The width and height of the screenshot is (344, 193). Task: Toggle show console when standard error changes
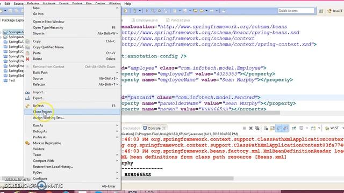coord(285,128)
